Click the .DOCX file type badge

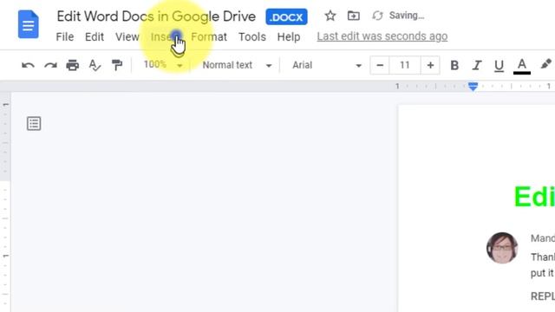286,16
